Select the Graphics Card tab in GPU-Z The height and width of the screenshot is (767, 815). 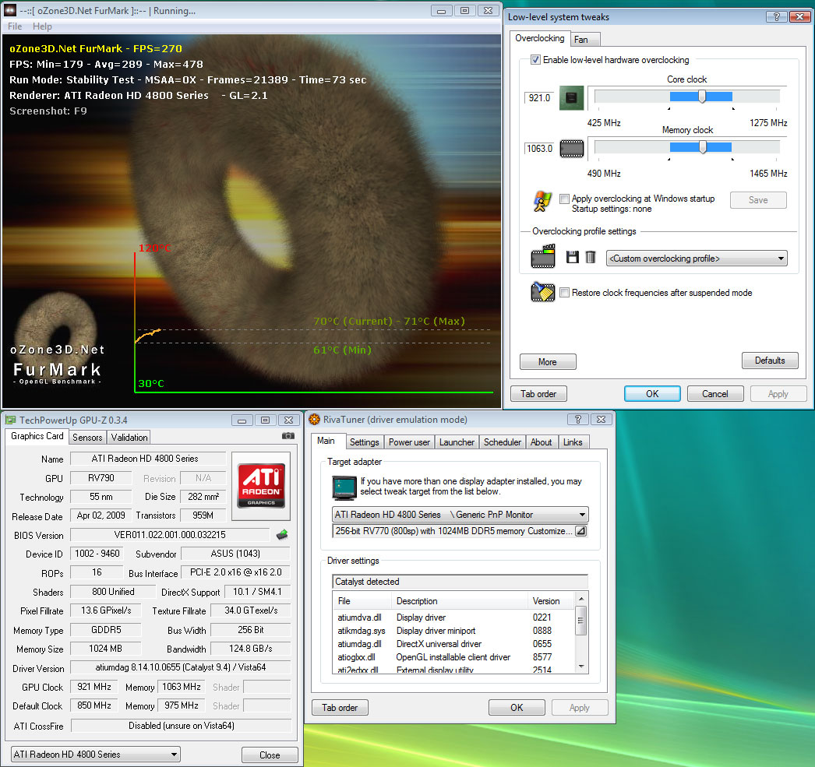37,436
